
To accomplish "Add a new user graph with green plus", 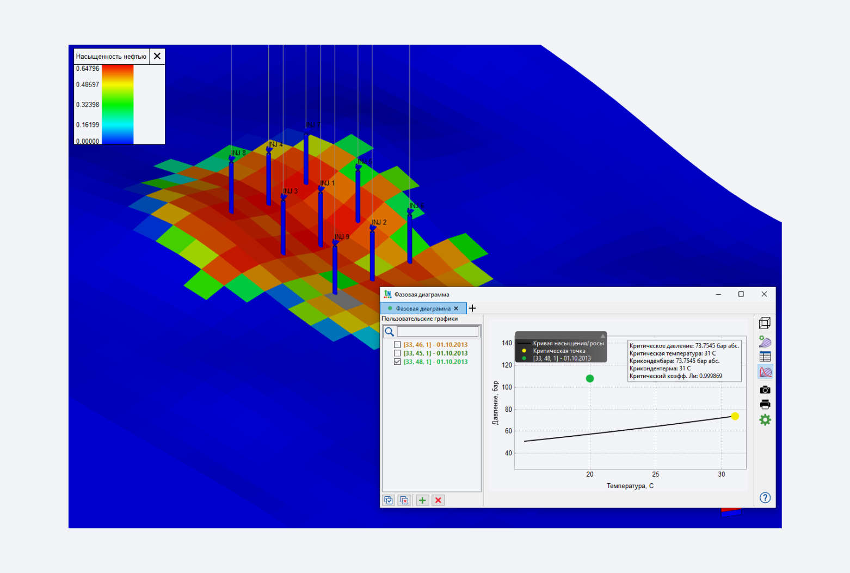I will click(422, 500).
